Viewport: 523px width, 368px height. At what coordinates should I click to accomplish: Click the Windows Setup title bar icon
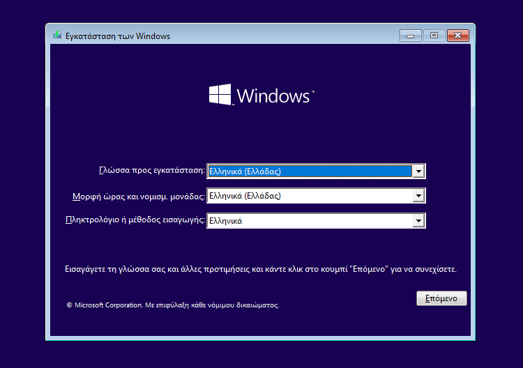point(57,35)
